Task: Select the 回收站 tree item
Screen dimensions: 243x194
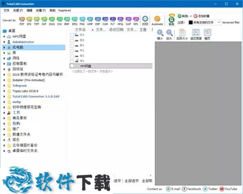Action: click(15, 69)
